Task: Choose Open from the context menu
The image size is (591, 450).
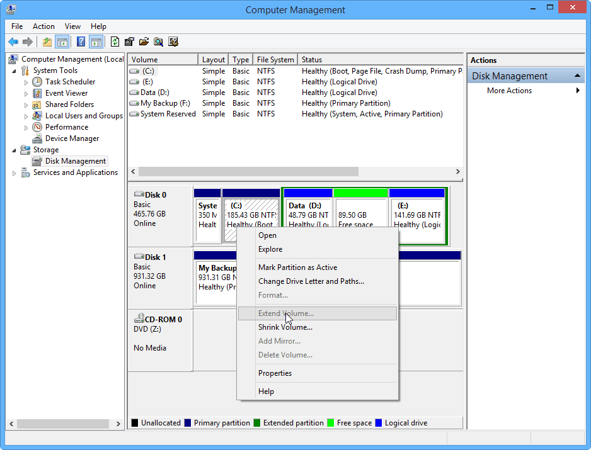Action: 318,235
